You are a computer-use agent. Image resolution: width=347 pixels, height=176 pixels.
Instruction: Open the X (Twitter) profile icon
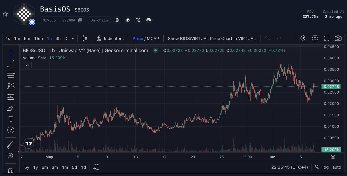point(138,20)
